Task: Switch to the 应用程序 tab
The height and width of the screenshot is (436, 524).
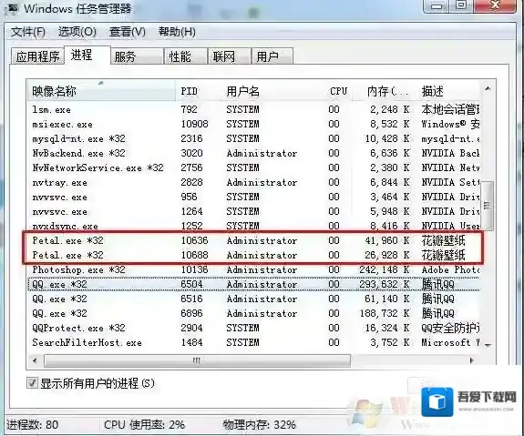Action: [37, 56]
